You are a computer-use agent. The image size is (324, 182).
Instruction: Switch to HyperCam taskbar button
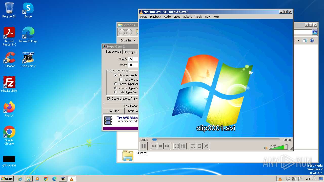(x=63, y=179)
